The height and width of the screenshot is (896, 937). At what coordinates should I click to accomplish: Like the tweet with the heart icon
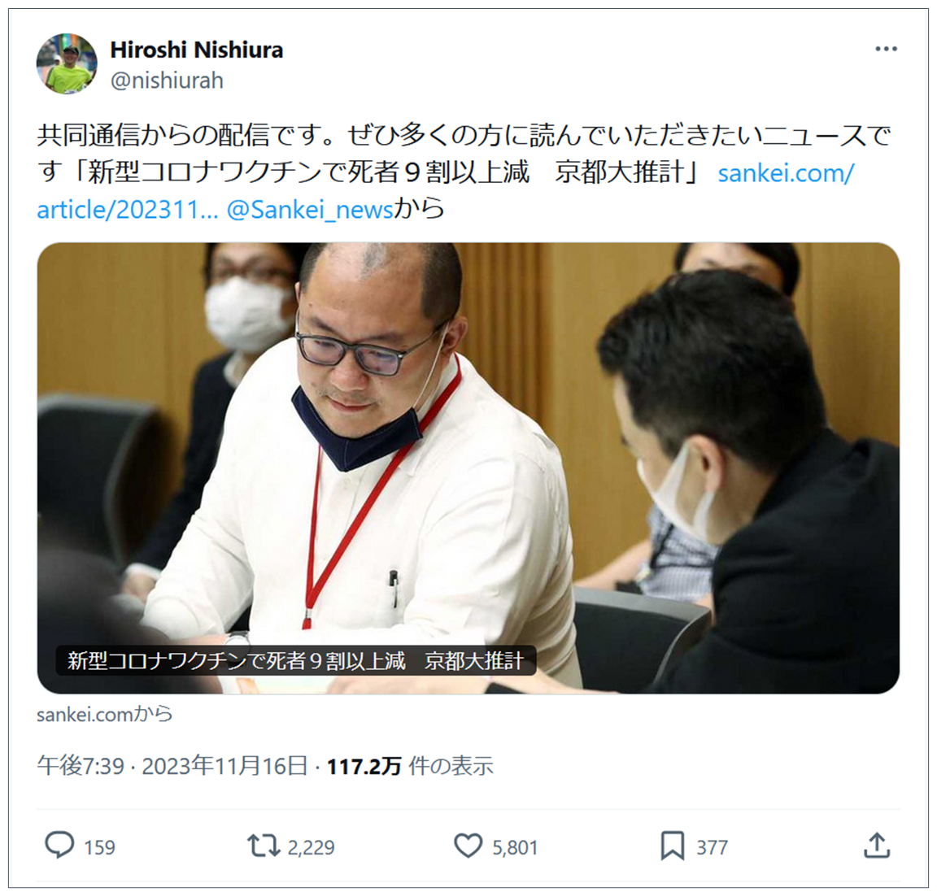click(x=468, y=846)
